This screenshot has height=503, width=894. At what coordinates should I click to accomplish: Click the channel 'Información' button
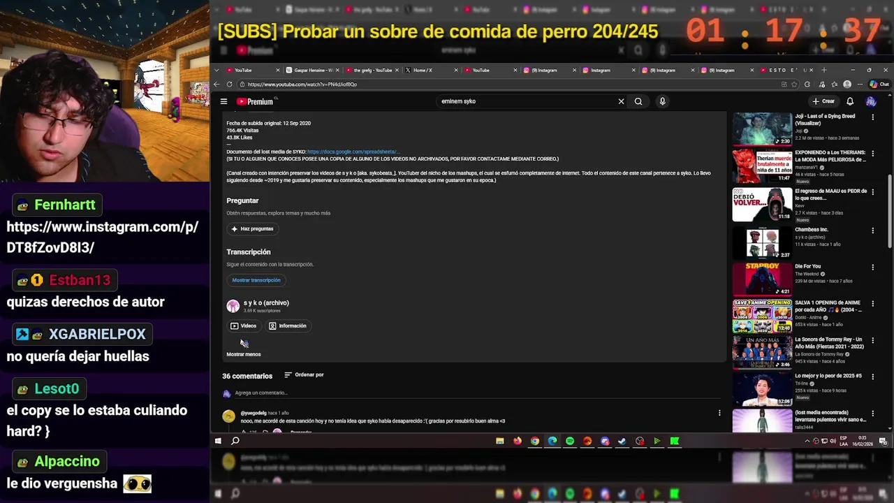tap(288, 326)
